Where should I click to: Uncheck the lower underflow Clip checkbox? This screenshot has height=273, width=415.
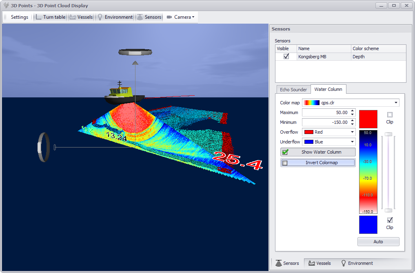pyautogui.click(x=390, y=220)
